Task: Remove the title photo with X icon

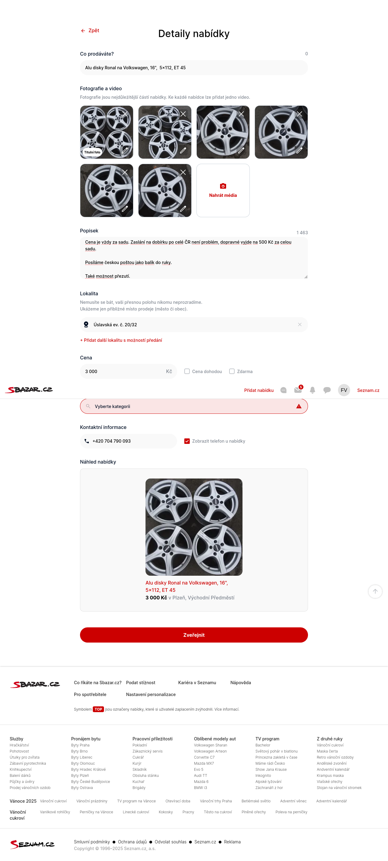Action: (125, 114)
